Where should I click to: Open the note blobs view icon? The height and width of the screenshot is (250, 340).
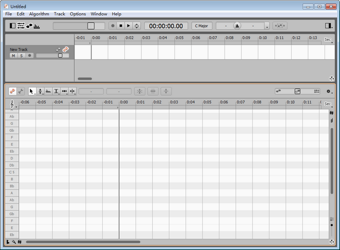[x=30, y=26]
